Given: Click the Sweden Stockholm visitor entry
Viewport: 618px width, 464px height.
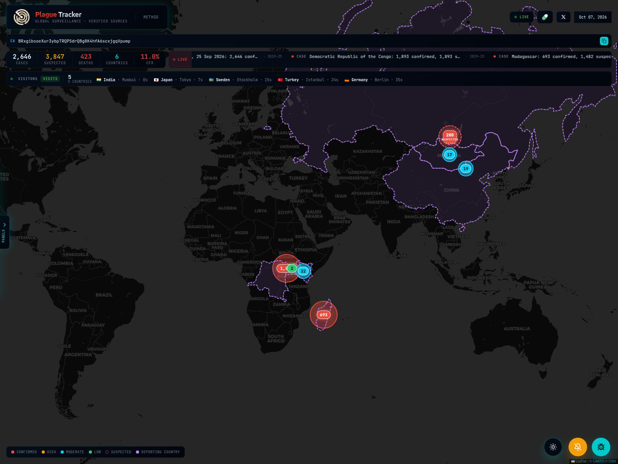Looking at the screenshot, I should [240, 80].
